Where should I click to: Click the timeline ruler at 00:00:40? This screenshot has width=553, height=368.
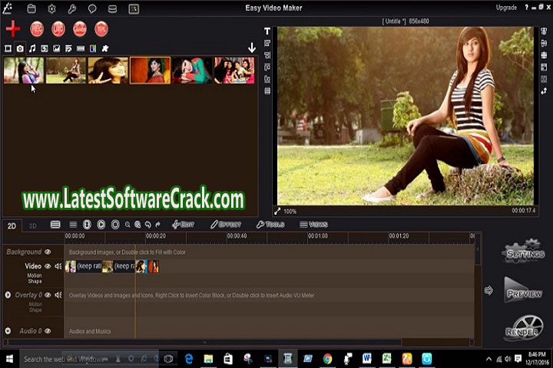237,236
